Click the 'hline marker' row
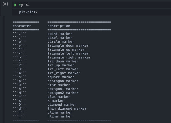171x123 pixels. pyautogui.click(x=60, y=116)
